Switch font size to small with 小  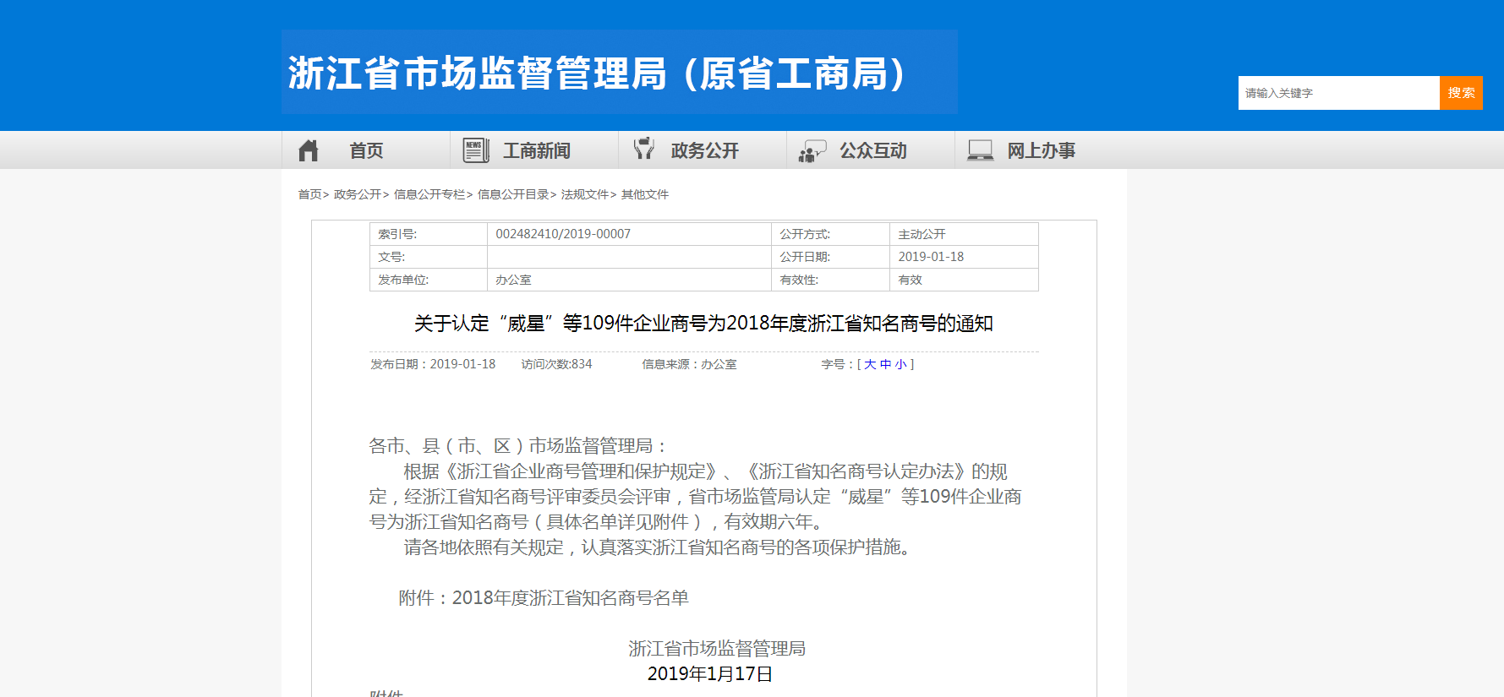click(x=900, y=364)
